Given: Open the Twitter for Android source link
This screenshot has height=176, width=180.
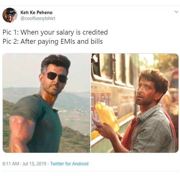Looking at the screenshot, I should coord(69,163).
